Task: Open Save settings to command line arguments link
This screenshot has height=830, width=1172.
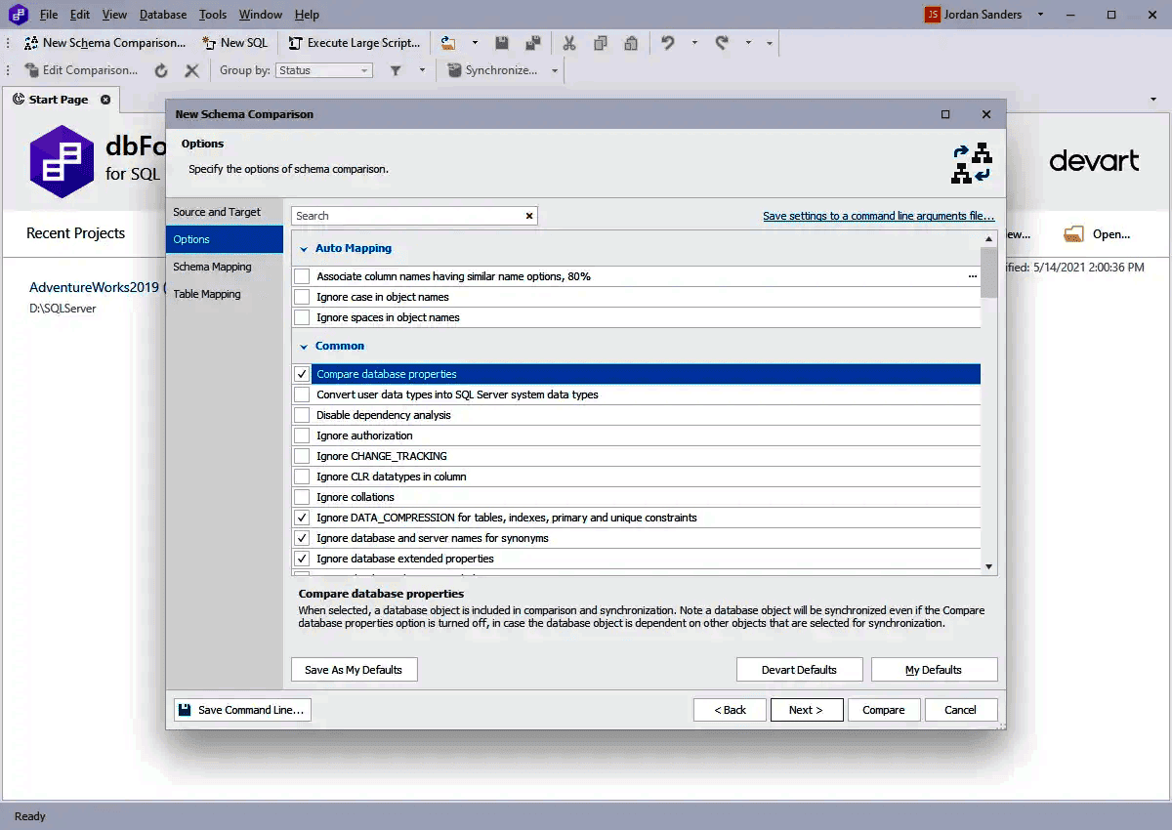Action: click(877, 215)
